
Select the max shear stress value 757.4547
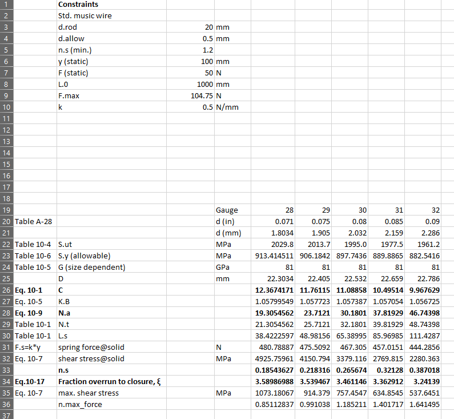click(x=349, y=393)
